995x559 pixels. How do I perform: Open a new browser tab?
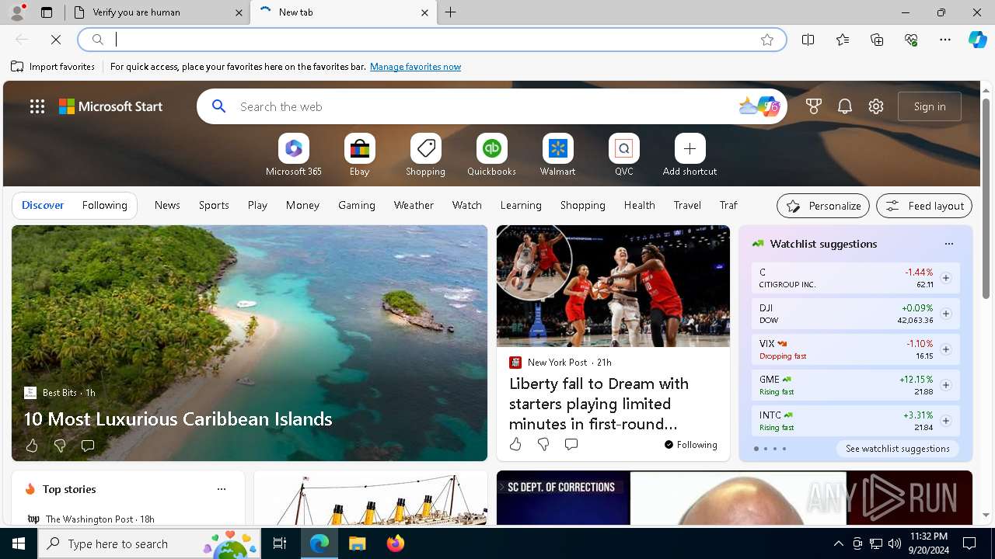point(451,12)
